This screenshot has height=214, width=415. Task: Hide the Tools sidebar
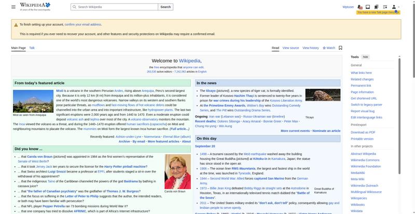pos(365,57)
